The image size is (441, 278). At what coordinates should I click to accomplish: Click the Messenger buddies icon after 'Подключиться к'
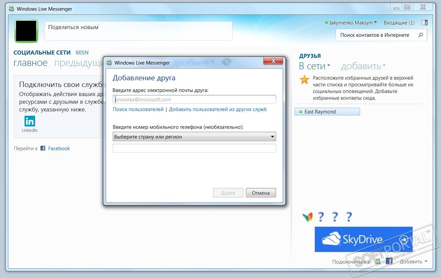(x=378, y=261)
